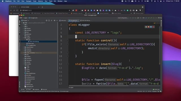Viewport: 181px width, 101px height.
Task: Toggle the Project tool window side button
Action: pos(20,22)
